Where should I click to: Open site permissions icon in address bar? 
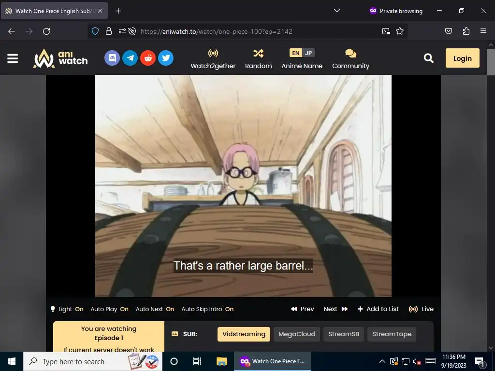pos(122,31)
